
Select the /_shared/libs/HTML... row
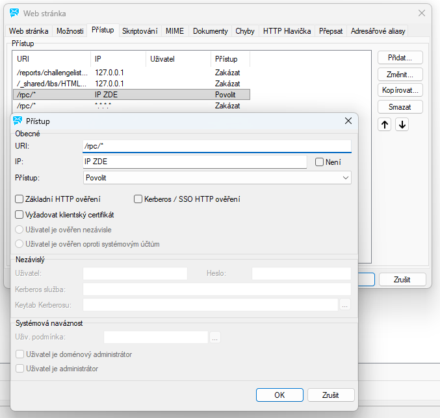tap(131, 84)
